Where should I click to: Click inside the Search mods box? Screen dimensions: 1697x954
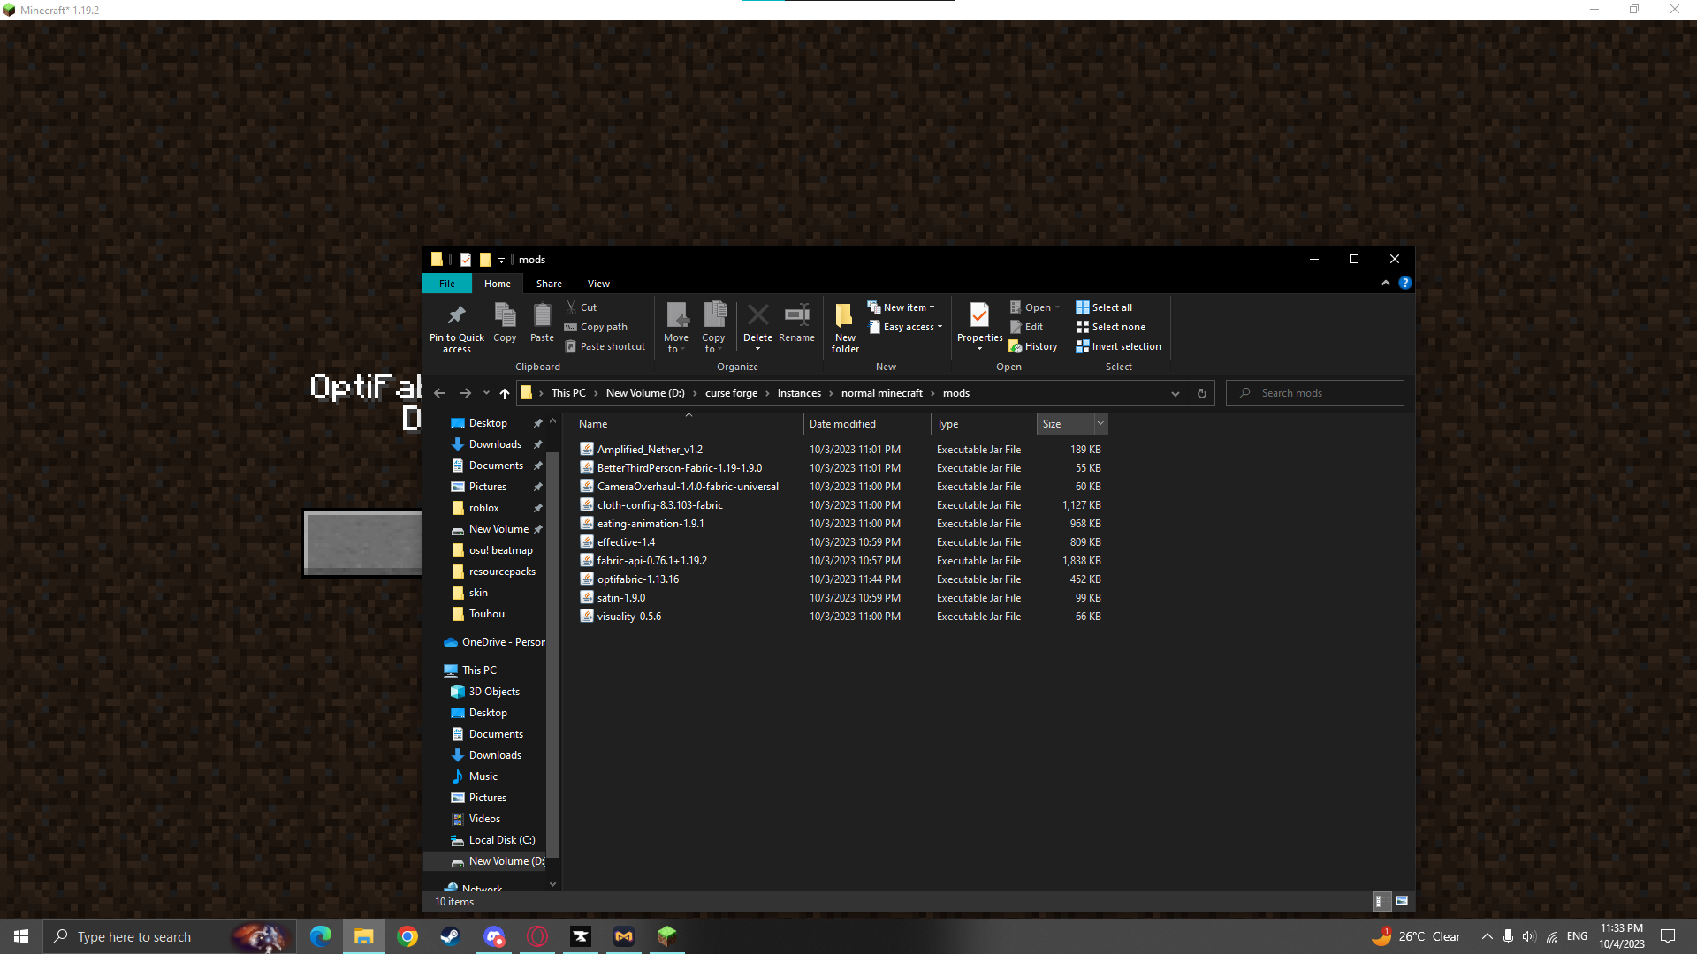coord(1314,393)
